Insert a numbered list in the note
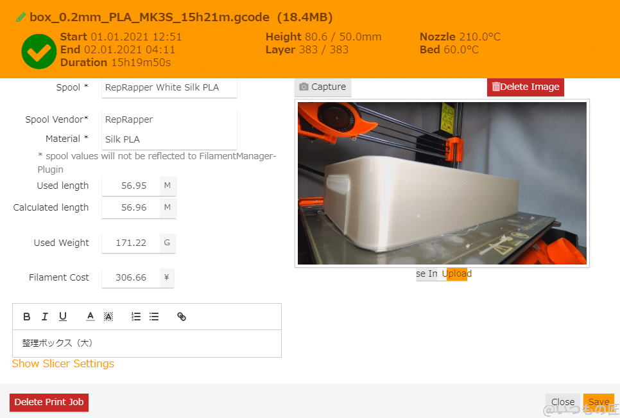This screenshot has width=620, height=418. (x=136, y=317)
